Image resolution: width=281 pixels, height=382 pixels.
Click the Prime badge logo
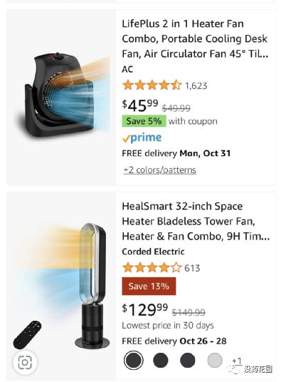(x=142, y=138)
